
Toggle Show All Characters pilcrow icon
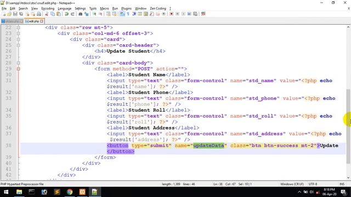click(x=128, y=14)
